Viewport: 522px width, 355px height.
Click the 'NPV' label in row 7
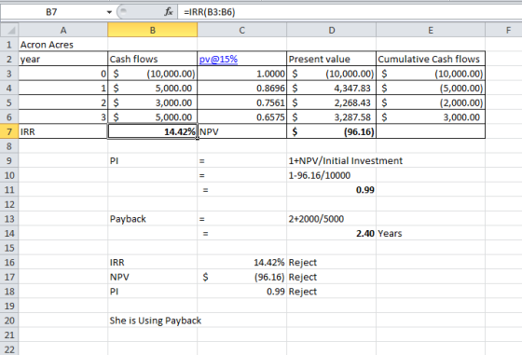241,131
